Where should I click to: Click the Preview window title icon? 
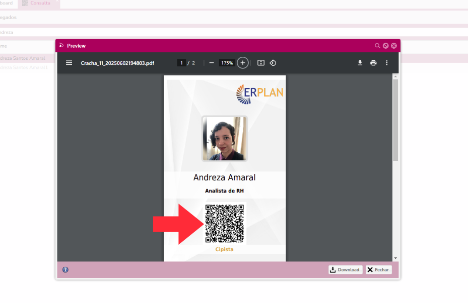(x=61, y=45)
